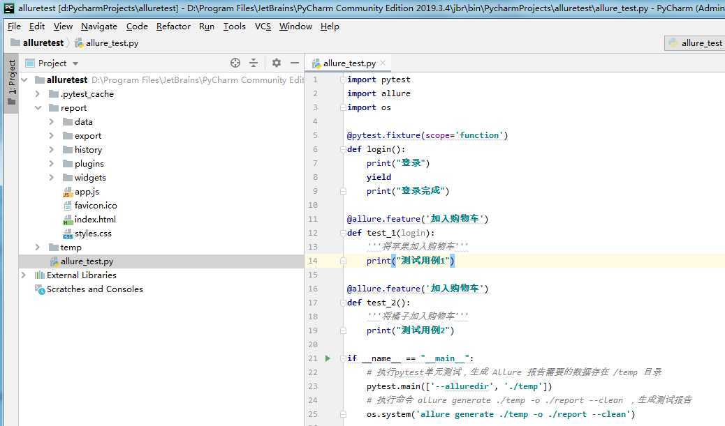Place cursor on line 23 pytest.main code
Image resolution: width=725 pixels, height=426 pixels.
coord(459,386)
